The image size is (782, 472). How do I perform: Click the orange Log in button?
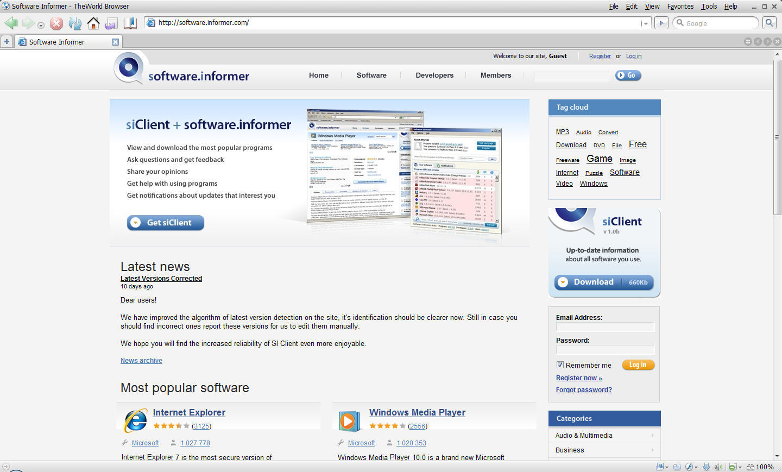click(638, 365)
